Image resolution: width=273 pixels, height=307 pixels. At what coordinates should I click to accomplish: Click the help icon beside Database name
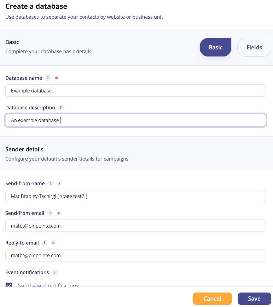coord(48,78)
